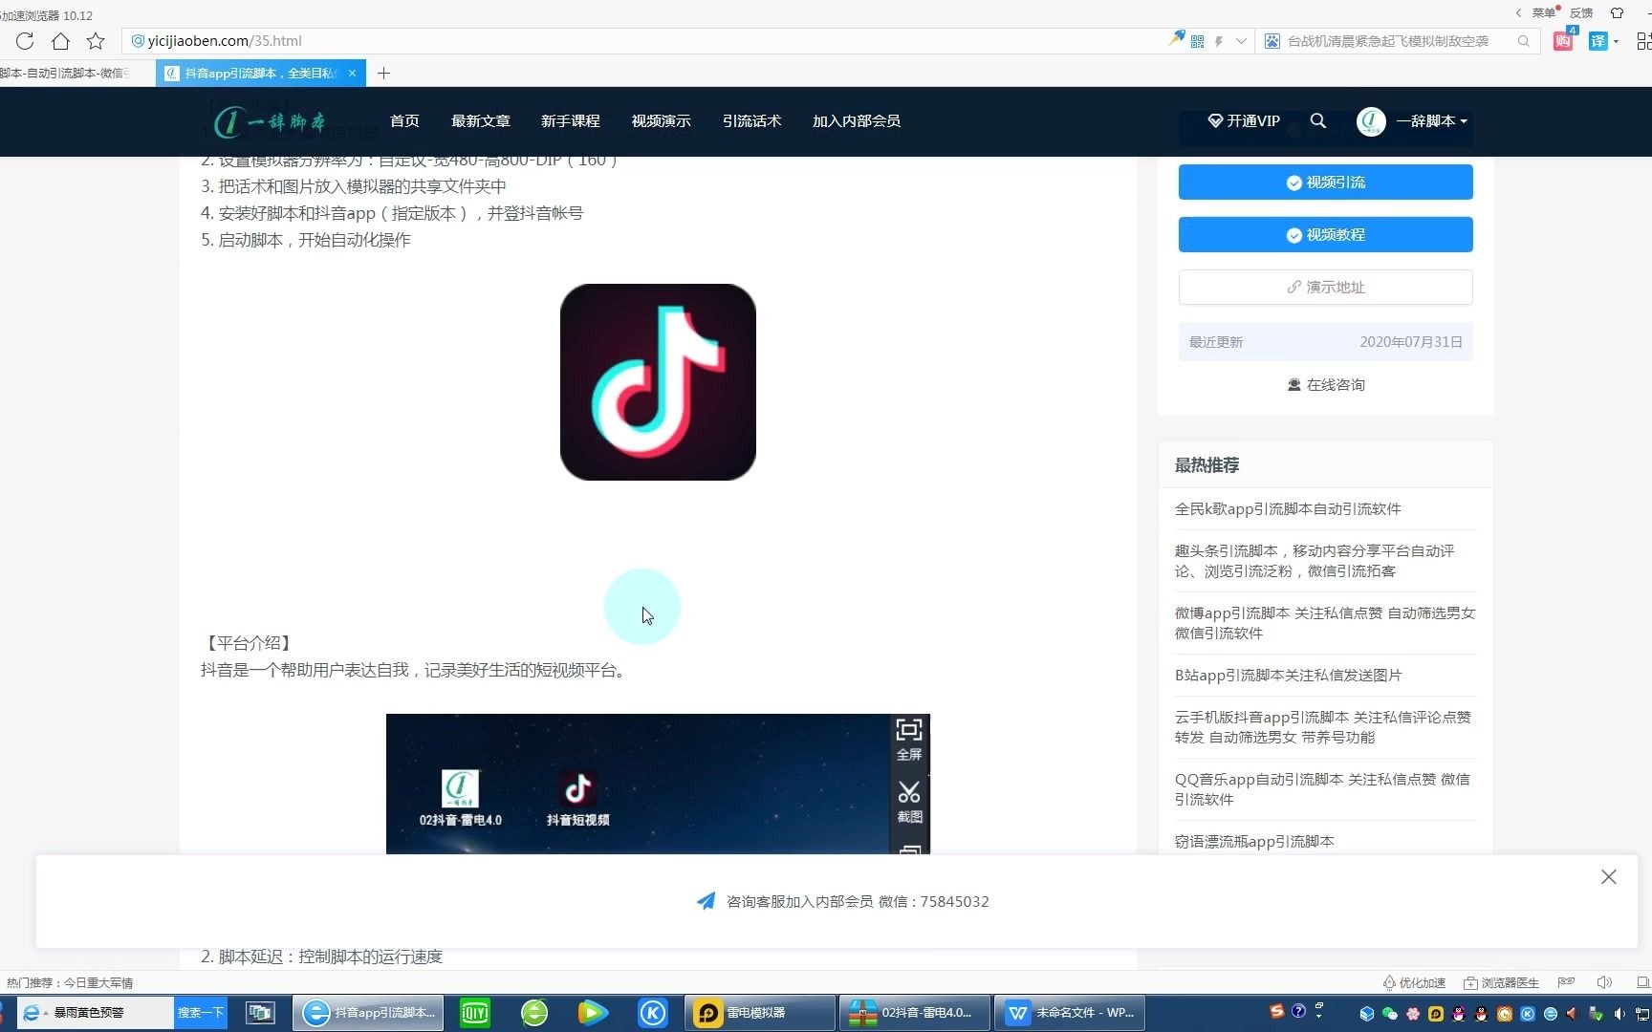
Task: Click the 反馈 feedback menu item
Action: [1581, 12]
